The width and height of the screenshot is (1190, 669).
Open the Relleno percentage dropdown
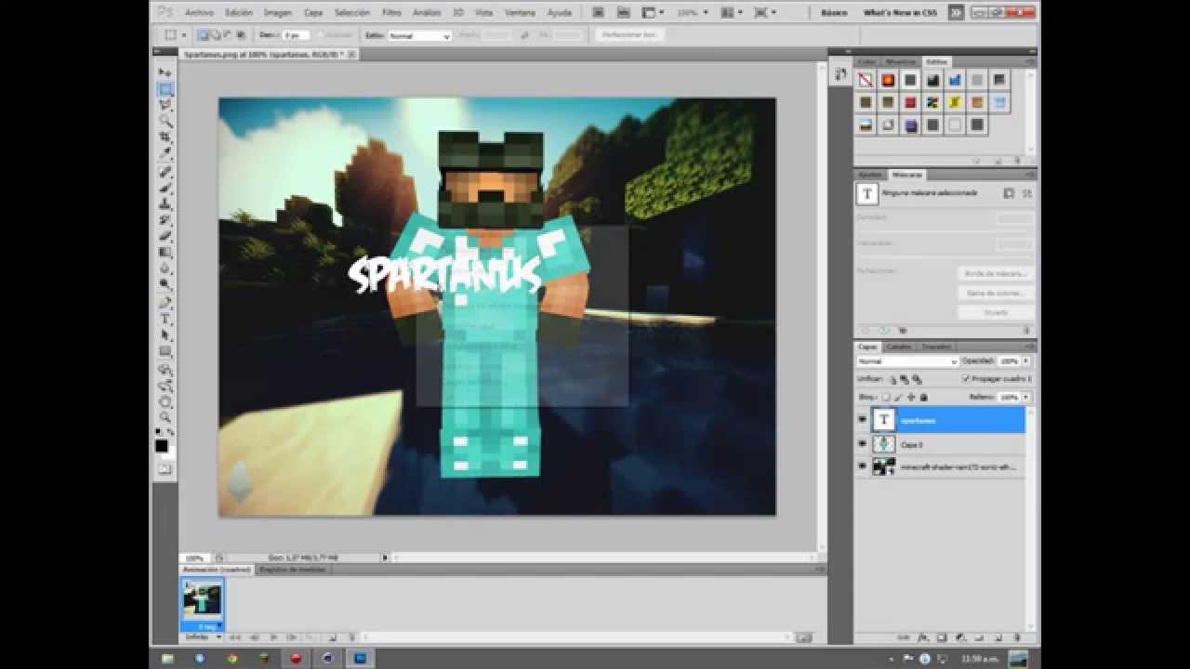coord(1026,397)
